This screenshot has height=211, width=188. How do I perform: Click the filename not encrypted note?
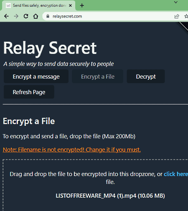coord(72,150)
